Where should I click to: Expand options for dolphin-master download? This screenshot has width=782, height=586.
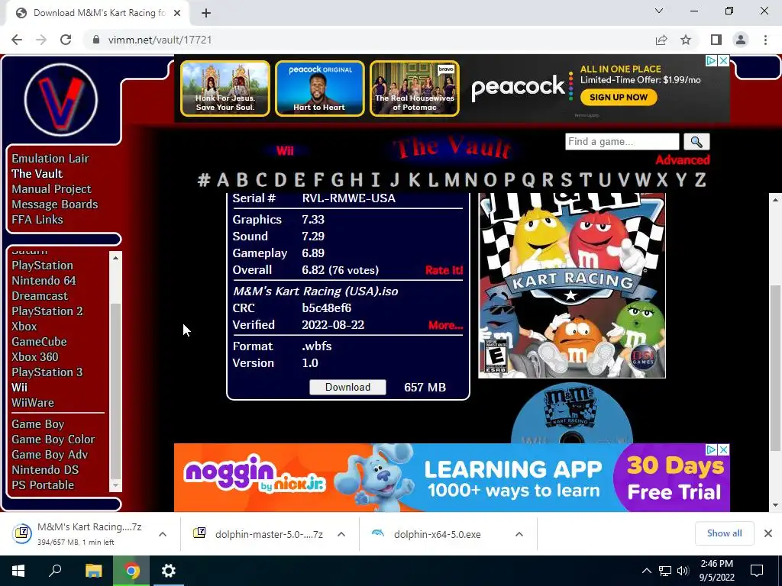click(341, 534)
